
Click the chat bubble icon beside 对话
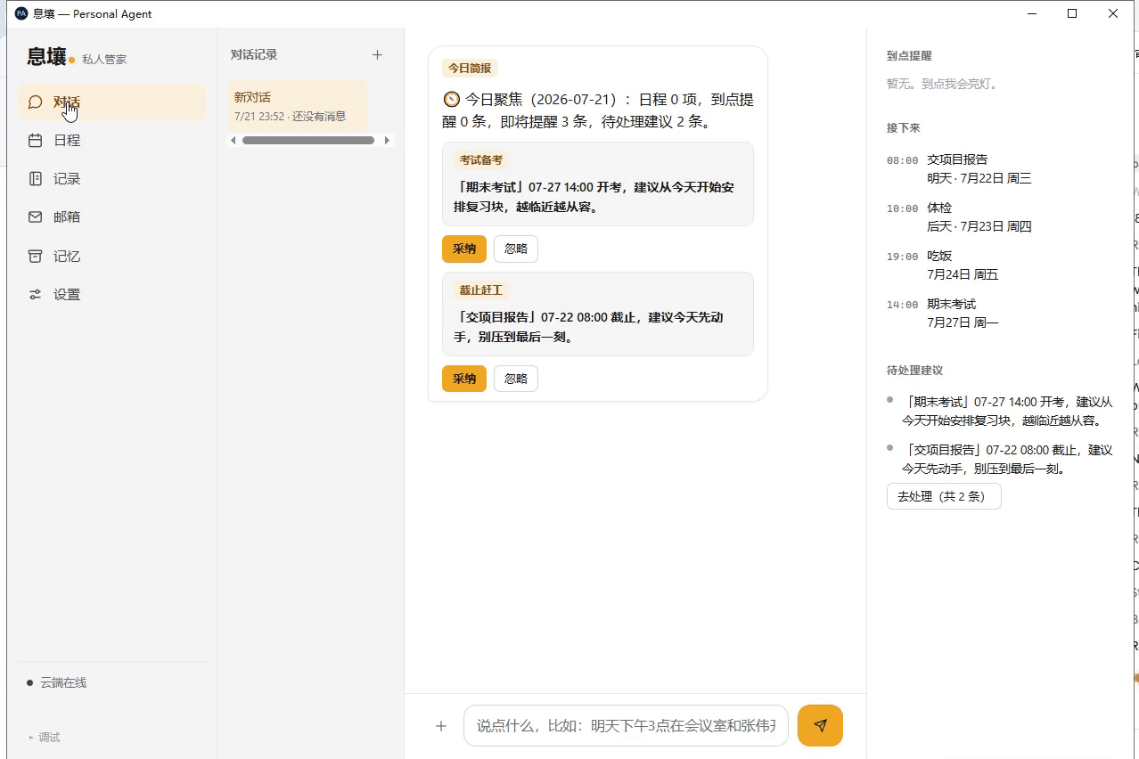pos(36,102)
